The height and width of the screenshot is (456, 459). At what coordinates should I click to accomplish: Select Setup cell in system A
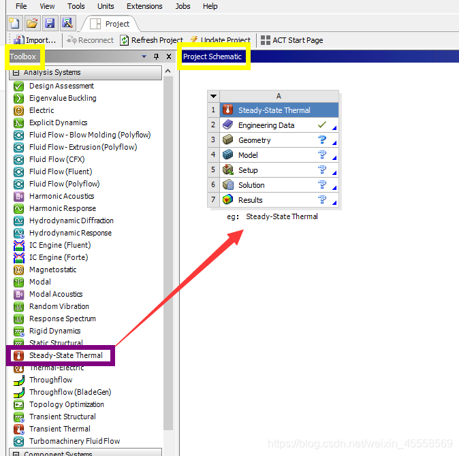[279, 170]
